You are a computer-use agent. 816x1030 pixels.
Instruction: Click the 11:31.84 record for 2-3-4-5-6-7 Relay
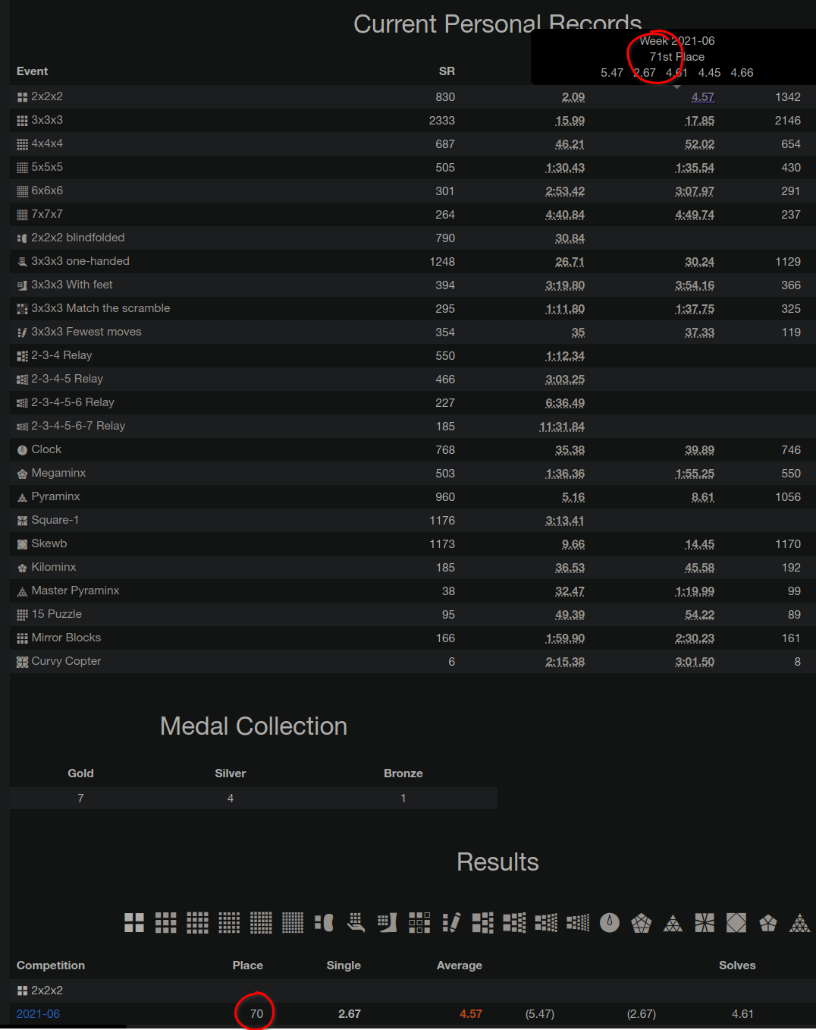(x=562, y=427)
